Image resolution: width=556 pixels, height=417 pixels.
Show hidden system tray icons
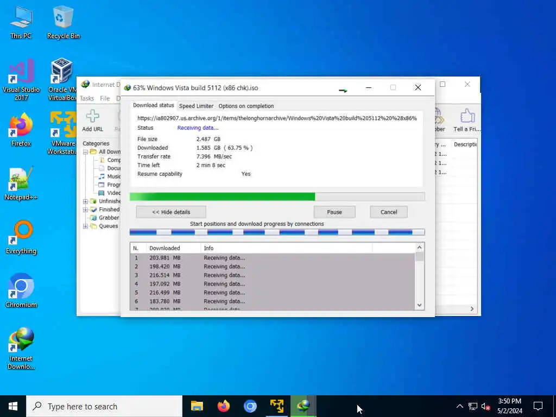click(459, 406)
